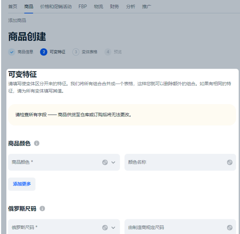Switch to the FBP tab
The width and height of the screenshot is (240, 234).
click(x=82, y=7)
